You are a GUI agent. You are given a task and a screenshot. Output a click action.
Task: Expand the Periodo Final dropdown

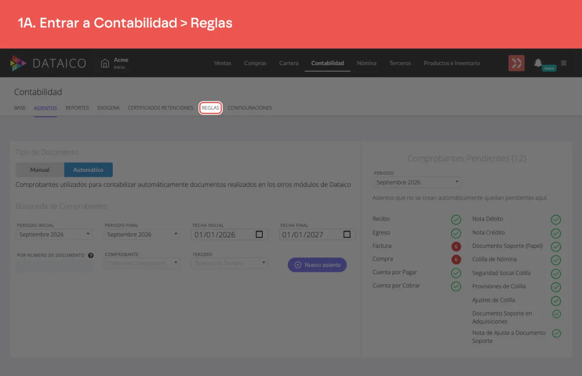coord(142,235)
